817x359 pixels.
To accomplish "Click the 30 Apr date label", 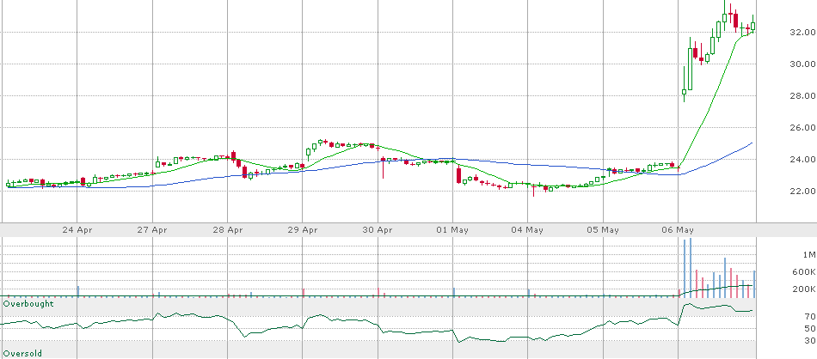I will click(x=378, y=230).
